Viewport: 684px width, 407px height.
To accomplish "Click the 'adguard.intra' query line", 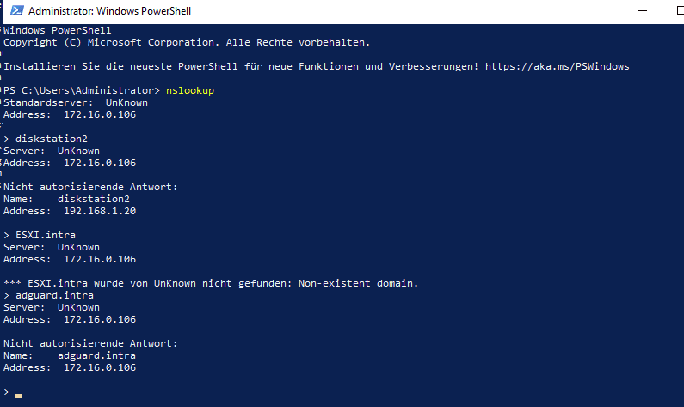I will 48,295.
